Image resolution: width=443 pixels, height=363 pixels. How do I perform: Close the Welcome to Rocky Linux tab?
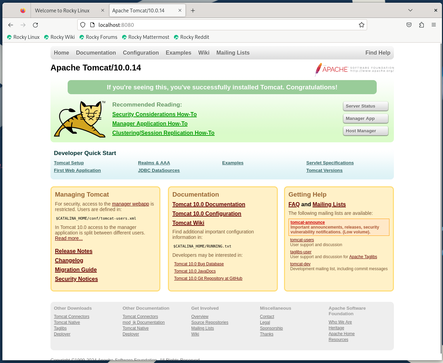click(103, 11)
